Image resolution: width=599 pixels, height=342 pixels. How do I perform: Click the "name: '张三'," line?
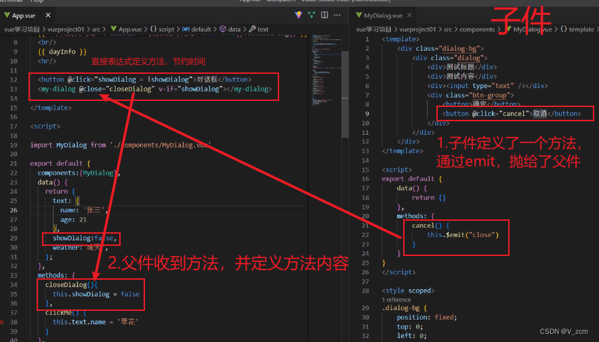tap(84, 210)
